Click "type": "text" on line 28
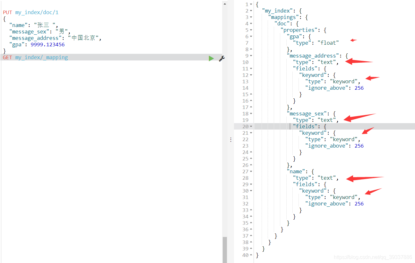The width and height of the screenshot is (415, 263). (316, 178)
